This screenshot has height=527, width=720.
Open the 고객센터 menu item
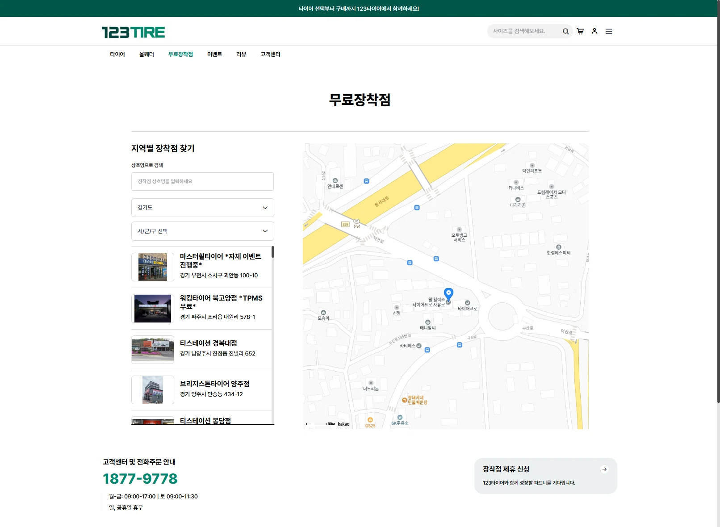[x=270, y=54]
